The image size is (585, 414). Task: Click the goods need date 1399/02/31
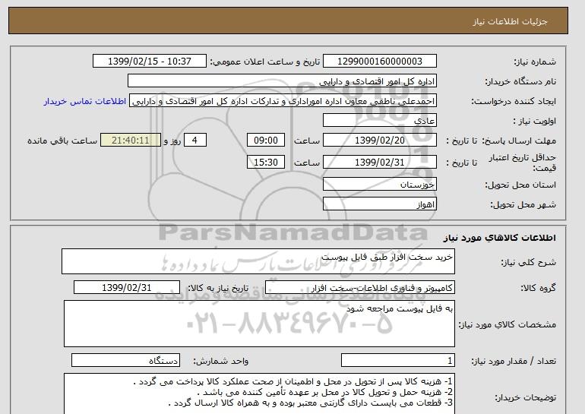pyautogui.click(x=127, y=288)
